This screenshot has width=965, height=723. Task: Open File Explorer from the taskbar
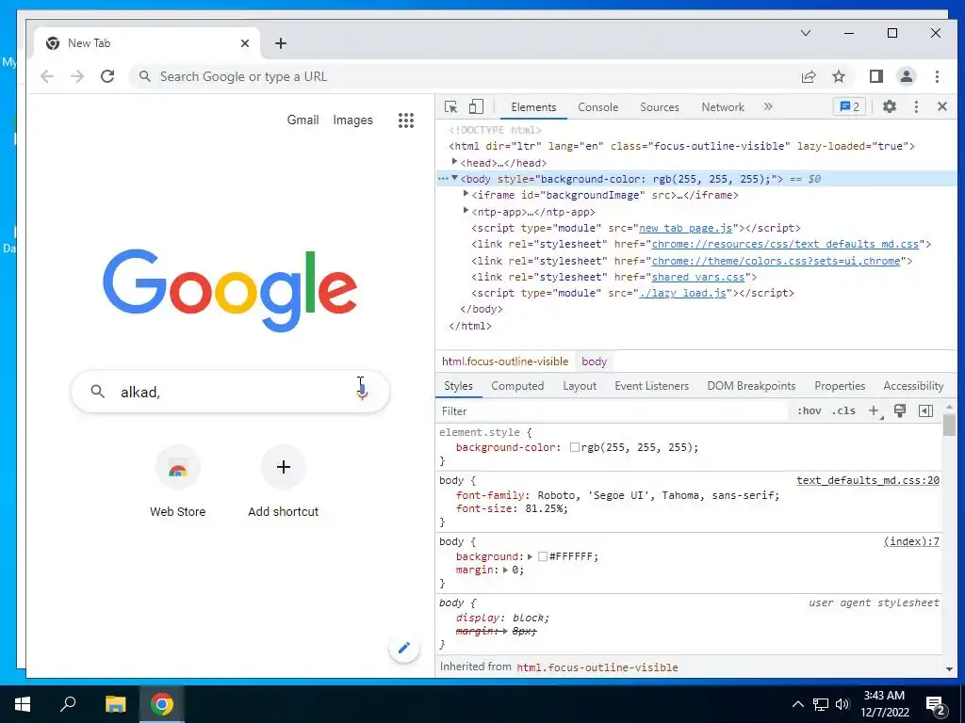115,704
